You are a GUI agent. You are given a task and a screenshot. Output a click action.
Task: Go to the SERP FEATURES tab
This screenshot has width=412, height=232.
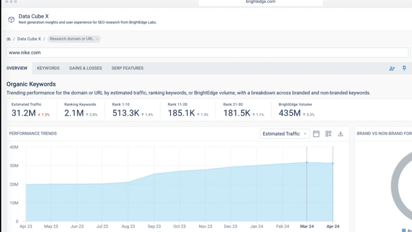127,68
